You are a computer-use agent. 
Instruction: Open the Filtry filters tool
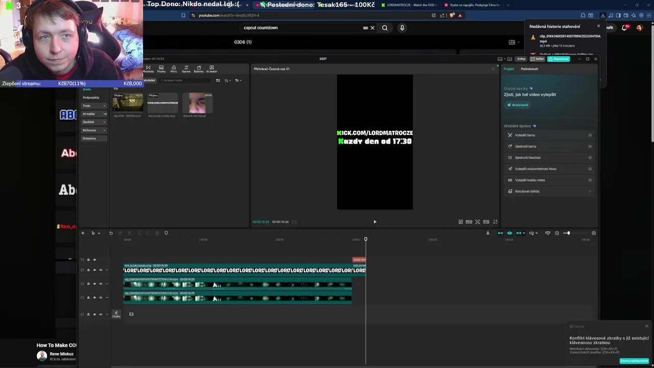[174, 69]
